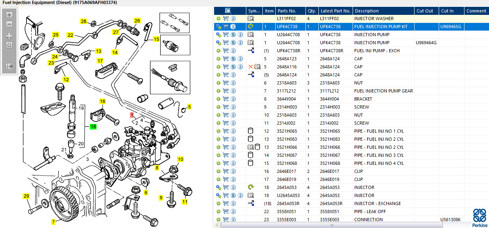Click pink highlighted callout 1
This screenshot has width=489, height=228.
pyautogui.click(x=132, y=115)
